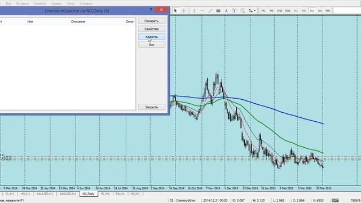Switch to the CL,H1 chart tab
The image size is (361, 203).
10,194
